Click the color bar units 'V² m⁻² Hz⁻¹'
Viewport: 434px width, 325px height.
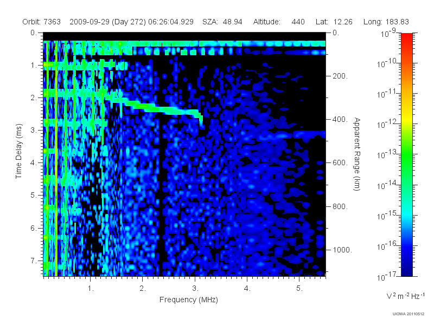pos(405,296)
